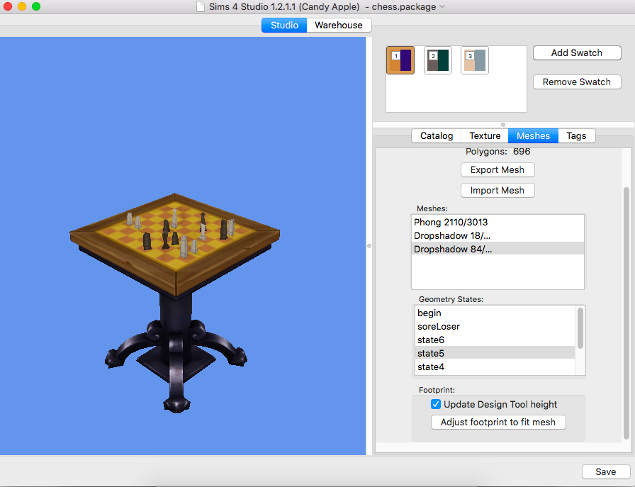This screenshot has width=635, height=487.
Task: Switch to the Studio tab
Action: click(284, 25)
